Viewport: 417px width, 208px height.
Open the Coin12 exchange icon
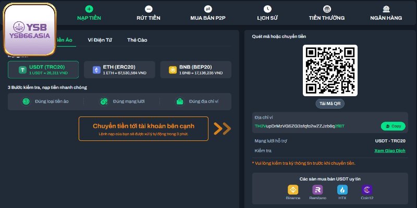366,190
